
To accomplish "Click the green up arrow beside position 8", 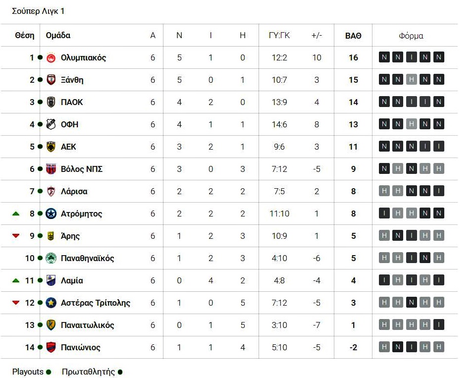I will (x=16, y=214).
